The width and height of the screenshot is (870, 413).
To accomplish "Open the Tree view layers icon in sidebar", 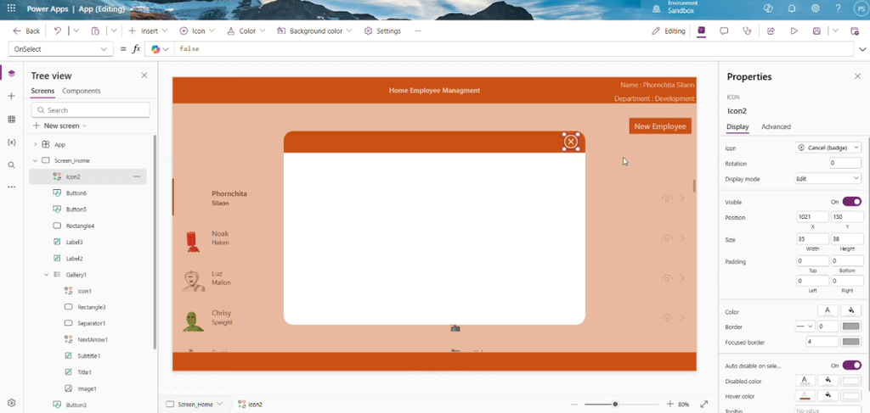I will coord(11,74).
